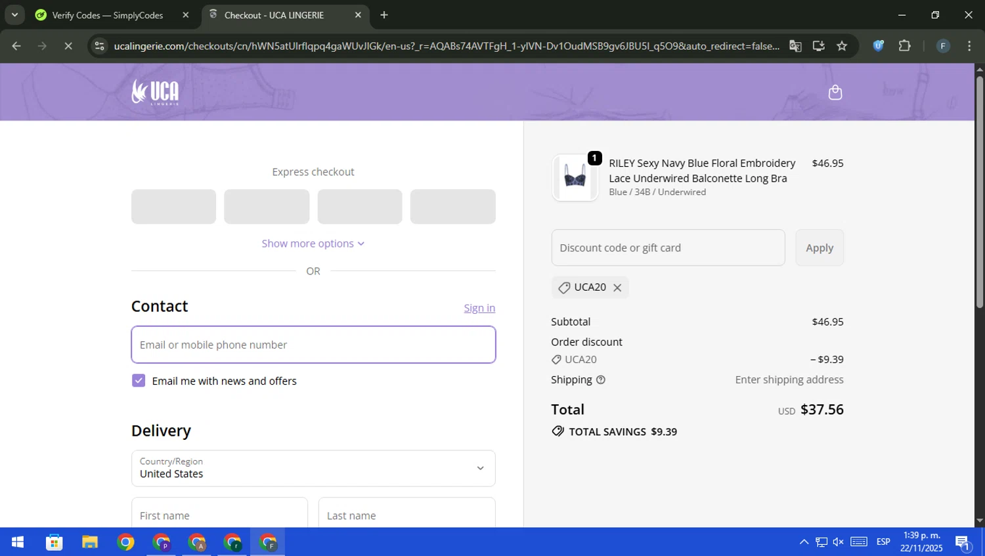Open the Bitwarden shield extension icon
This screenshot has height=556, width=985.
(878, 46)
